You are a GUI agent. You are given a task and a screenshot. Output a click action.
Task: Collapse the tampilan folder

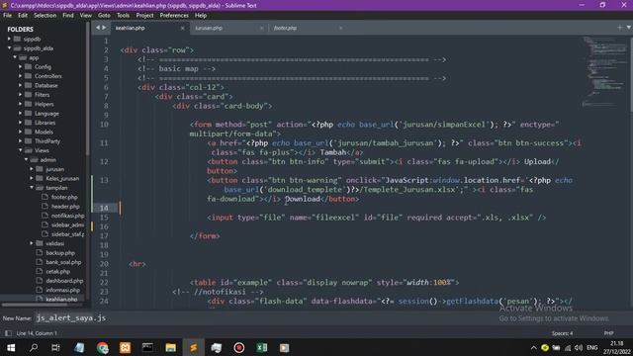pyautogui.click(x=32, y=187)
